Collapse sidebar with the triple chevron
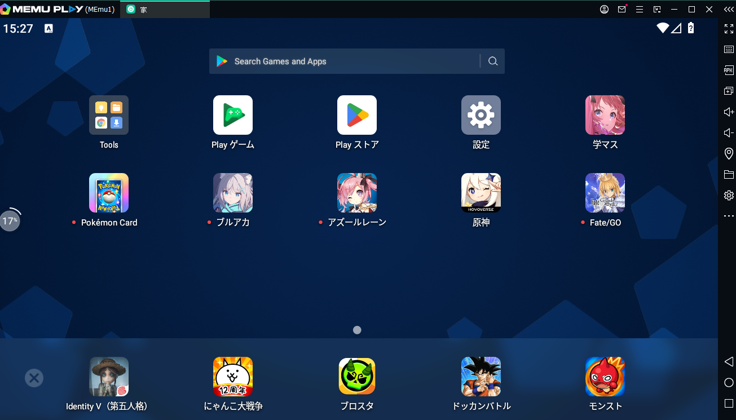 pyautogui.click(x=729, y=10)
